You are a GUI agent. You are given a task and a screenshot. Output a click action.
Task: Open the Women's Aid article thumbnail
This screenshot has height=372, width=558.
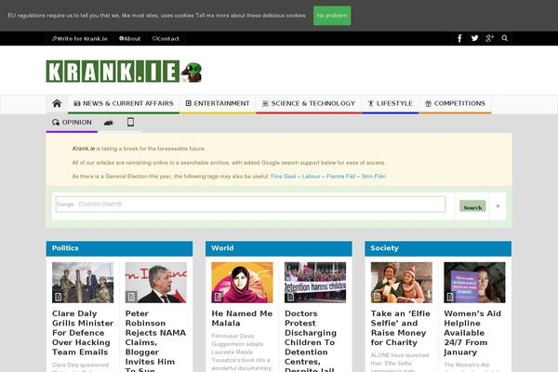pos(474,283)
